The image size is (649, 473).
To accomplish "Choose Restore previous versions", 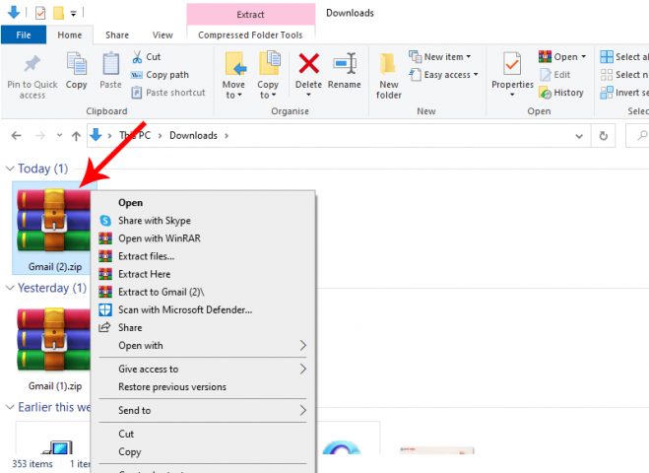I will (x=203, y=386).
